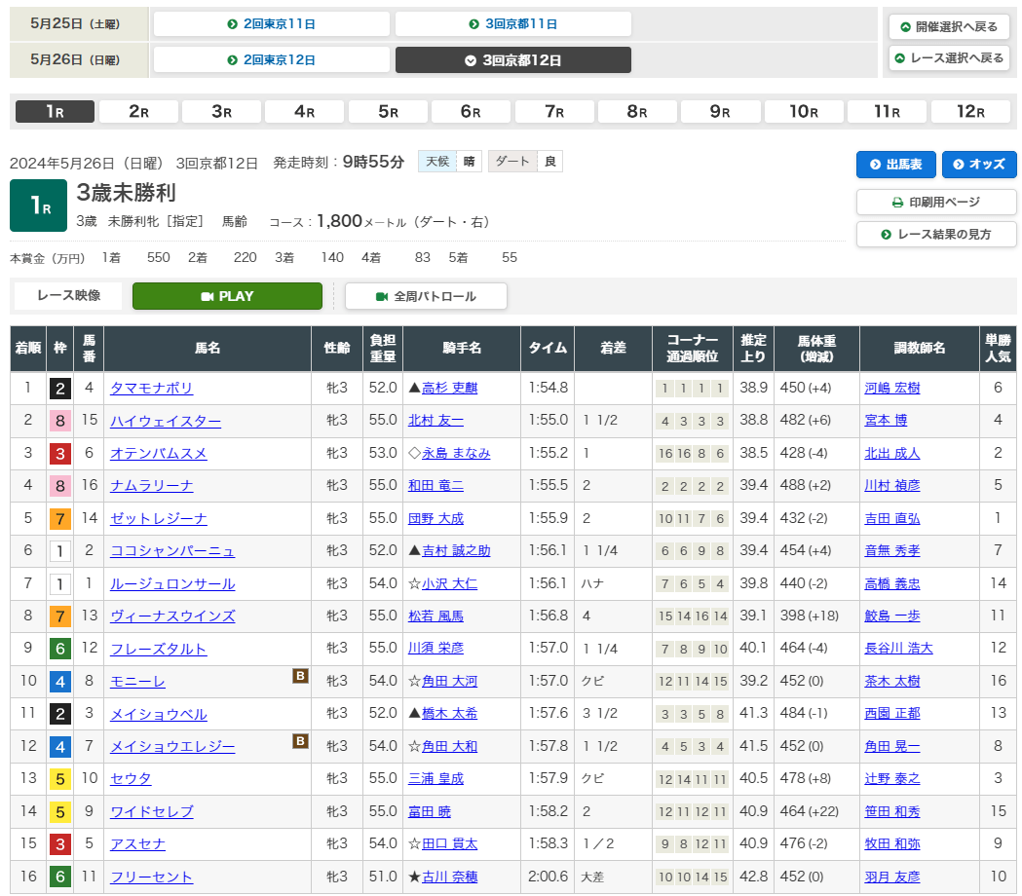Open horse フリーセント details

pyautogui.click(x=151, y=877)
